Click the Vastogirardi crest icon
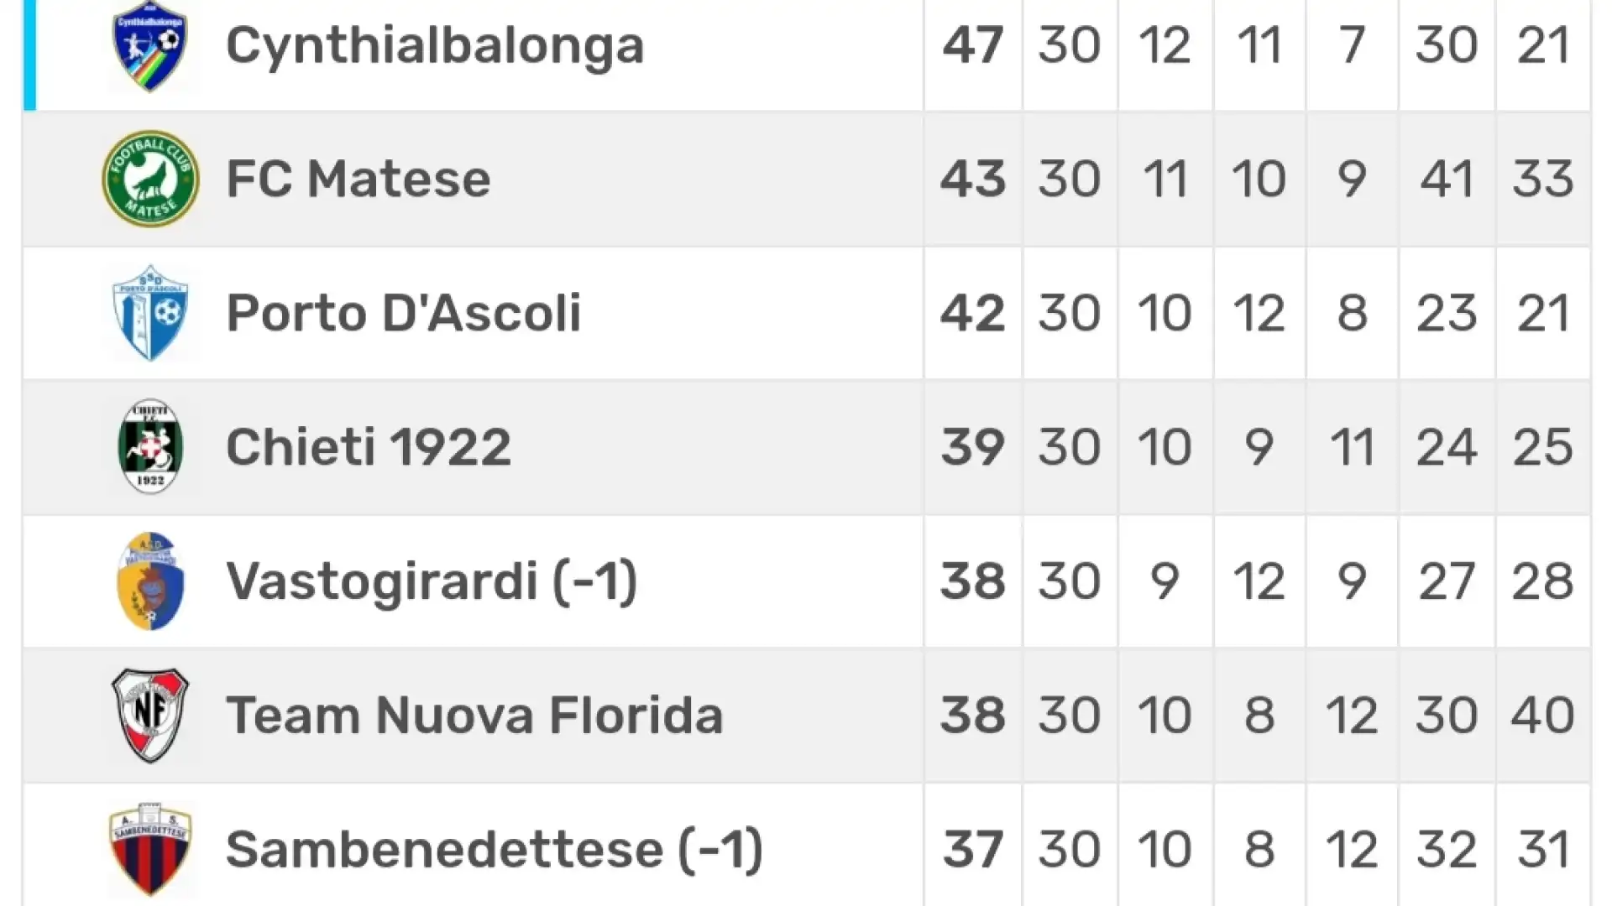 pos(150,581)
